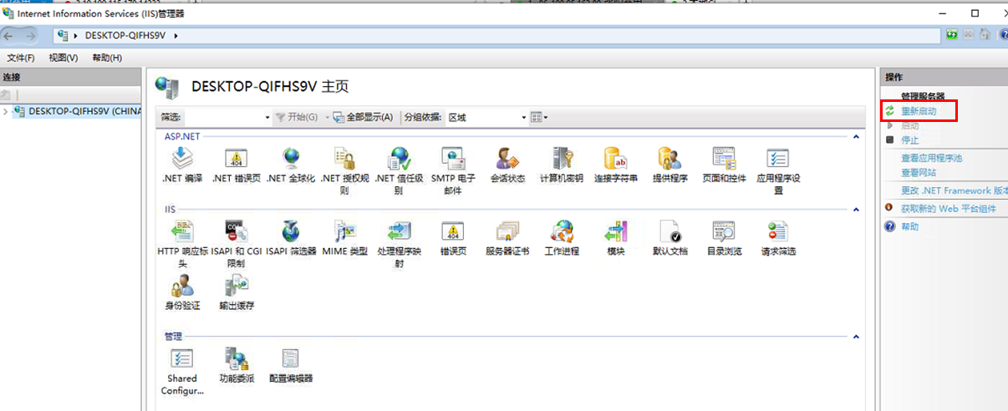Click the green refresh icon in address bar
The height and width of the screenshot is (411, 1008).
(x=952, y=35)
